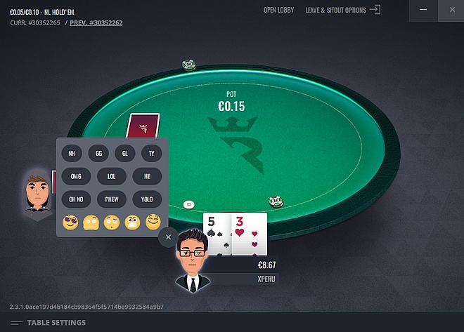
Task: Send the GL quick chat message
Action: 125,153
